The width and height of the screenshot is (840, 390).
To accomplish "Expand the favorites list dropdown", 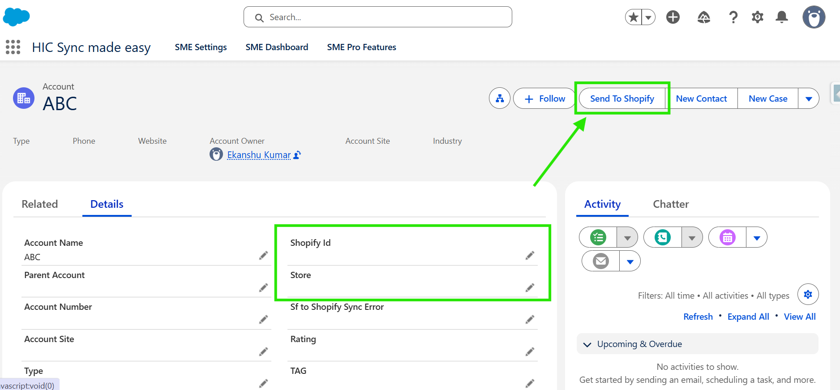I will point(648,17).
